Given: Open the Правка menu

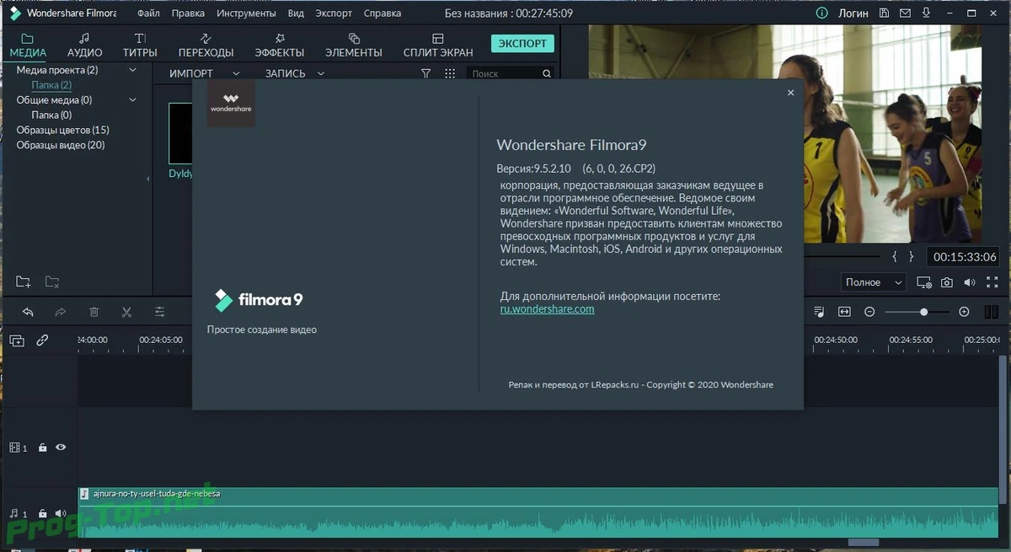Looking at the screenshot, I should click(188, 13).
